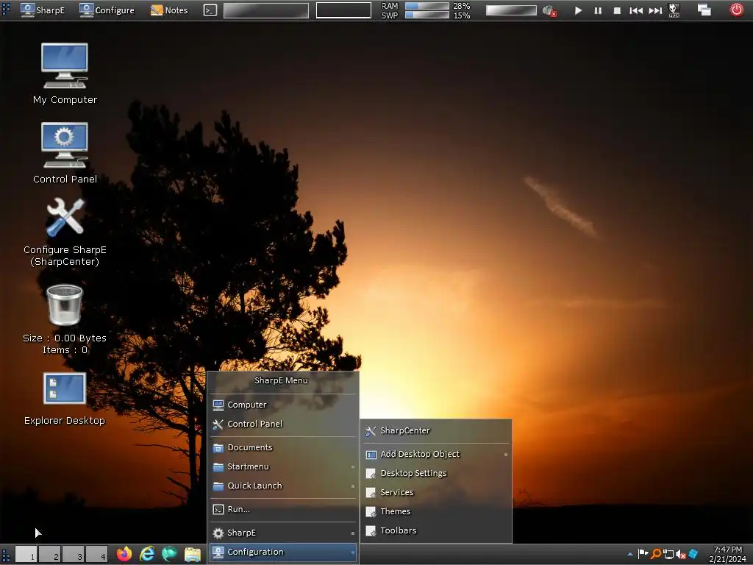753x565 pixels.
Task: Click the Action Center flag tray icon
Action: pyautogui.click(x=643, y=554)
